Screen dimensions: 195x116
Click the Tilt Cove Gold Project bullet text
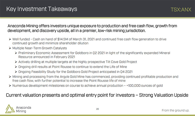[x=78, y=62]
